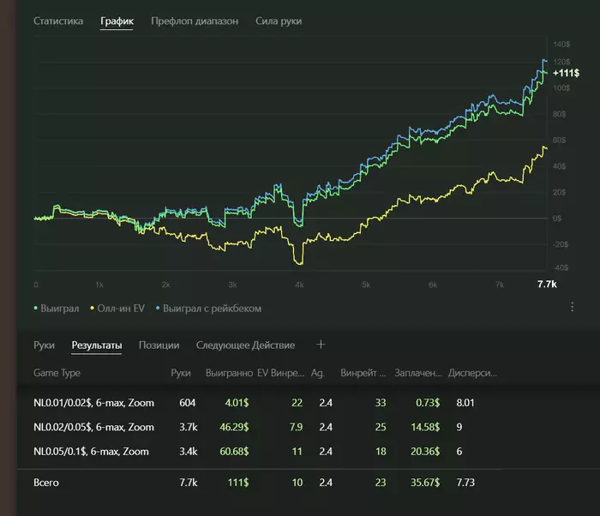Select the NL0.05/0.1$, 6-max, Zoom row
The width and height of the screenshot is (600, 516).
coord(91,452)
